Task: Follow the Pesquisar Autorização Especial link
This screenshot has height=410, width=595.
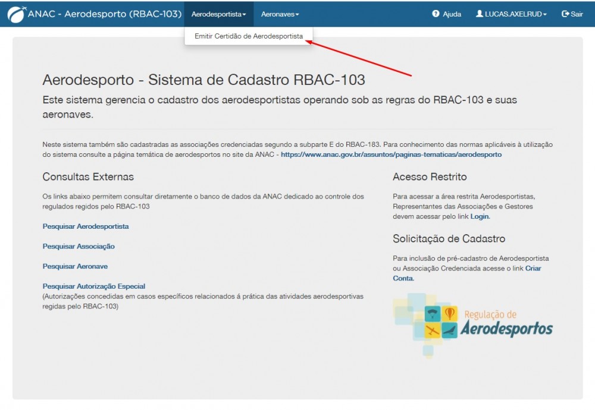Action: (x=94, y=286)
